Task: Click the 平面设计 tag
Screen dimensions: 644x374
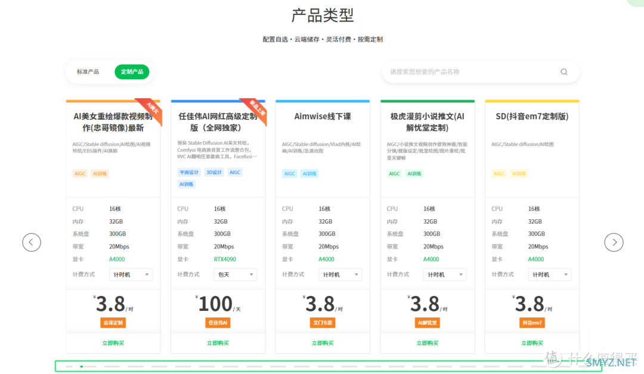Action: (189, 172)
